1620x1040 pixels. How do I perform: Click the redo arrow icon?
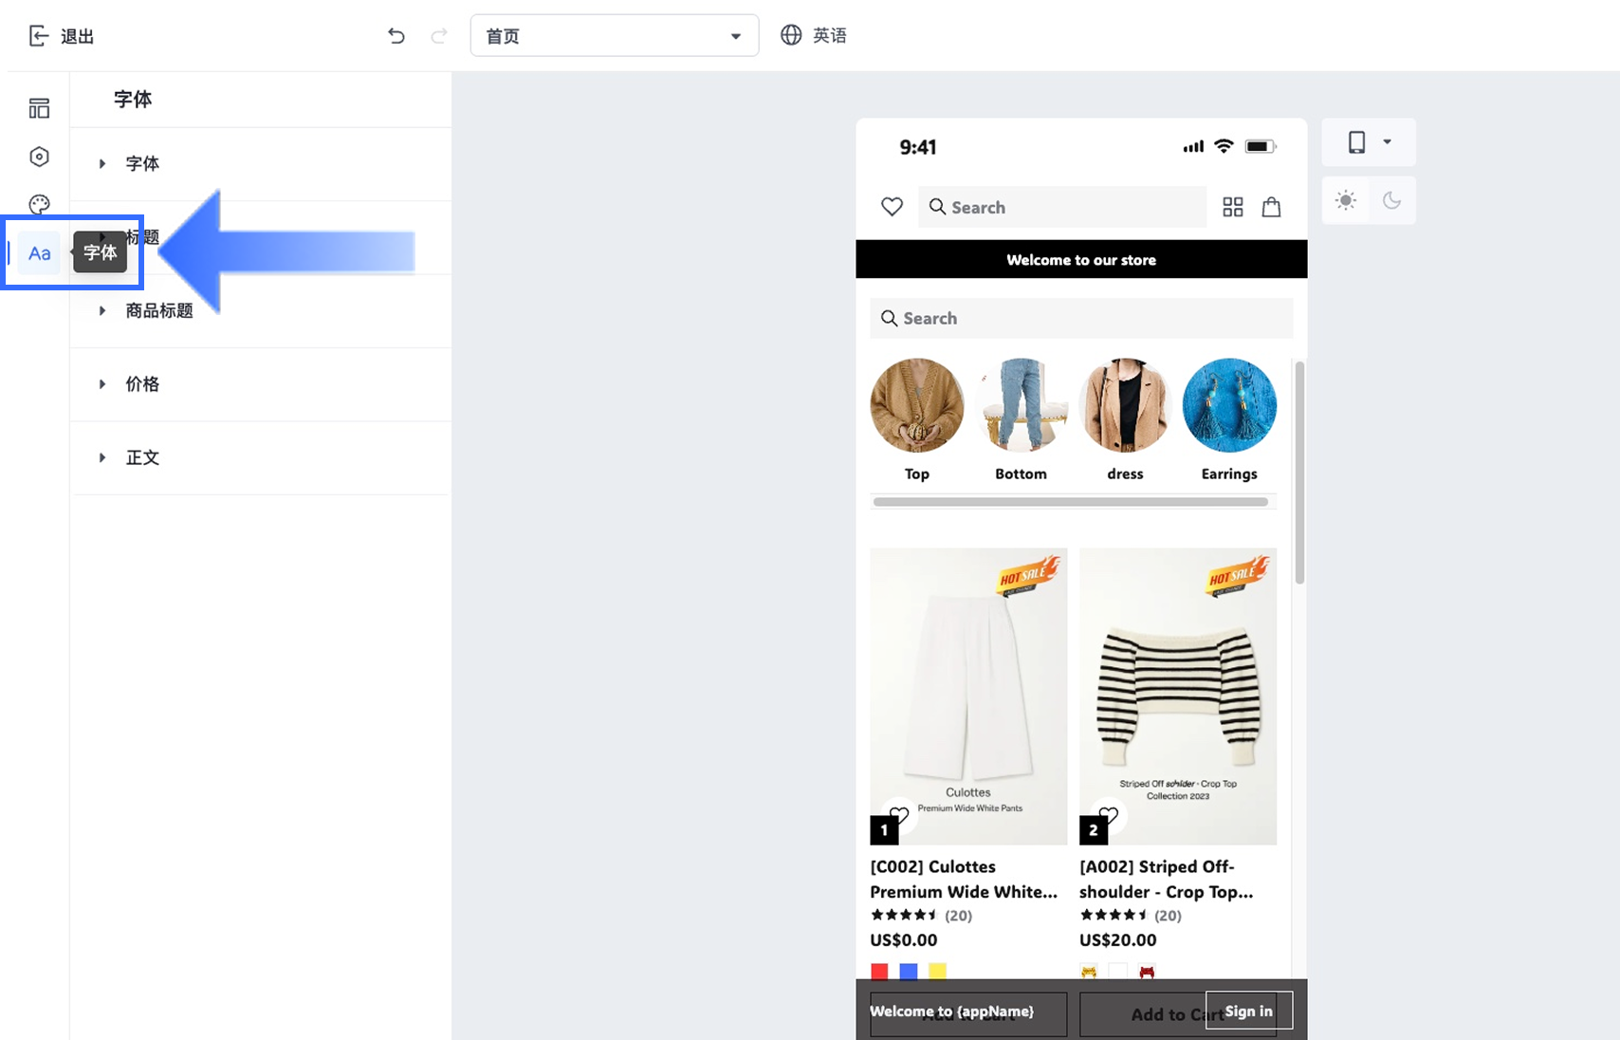439,36
